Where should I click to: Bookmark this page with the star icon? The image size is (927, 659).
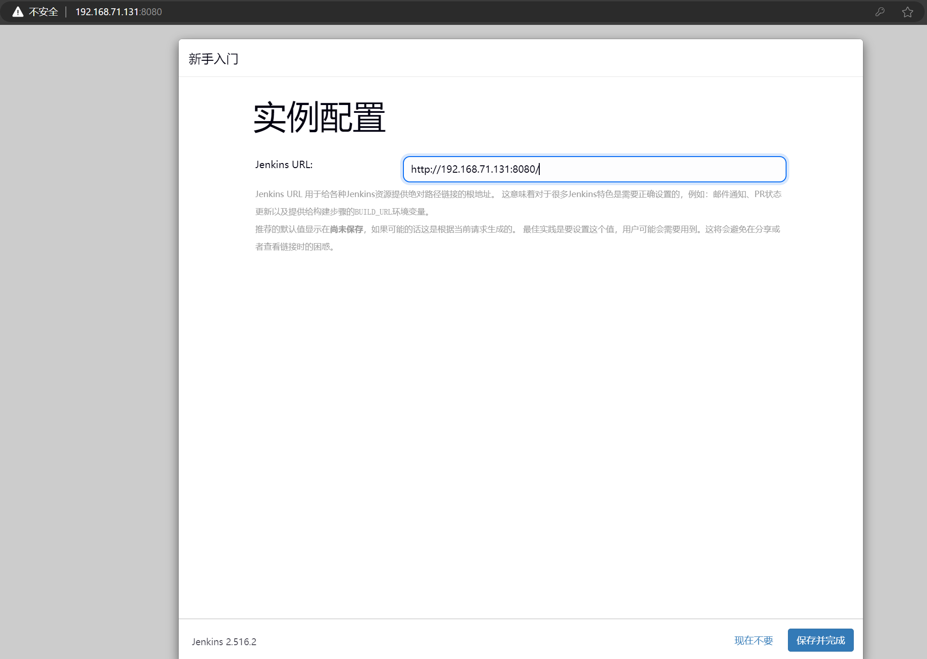(908, 12)
